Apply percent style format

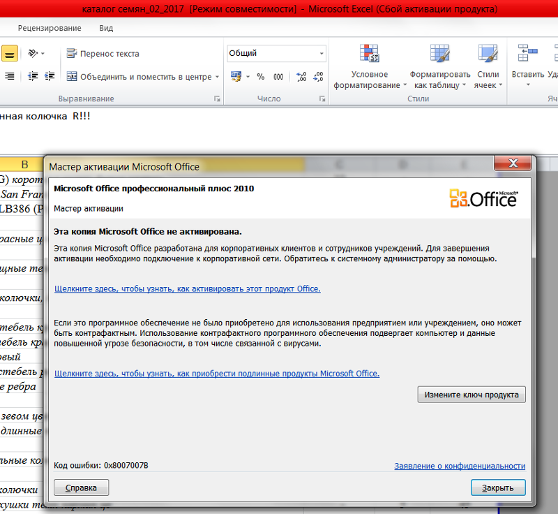point(261,77)
